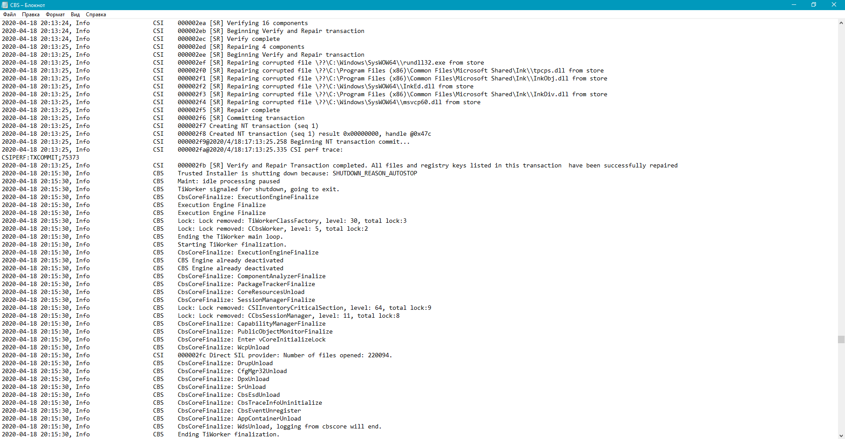Click 'handle @0x47c' text
Image resolution: width=845 pixels, height=439 pixels.
408,134
